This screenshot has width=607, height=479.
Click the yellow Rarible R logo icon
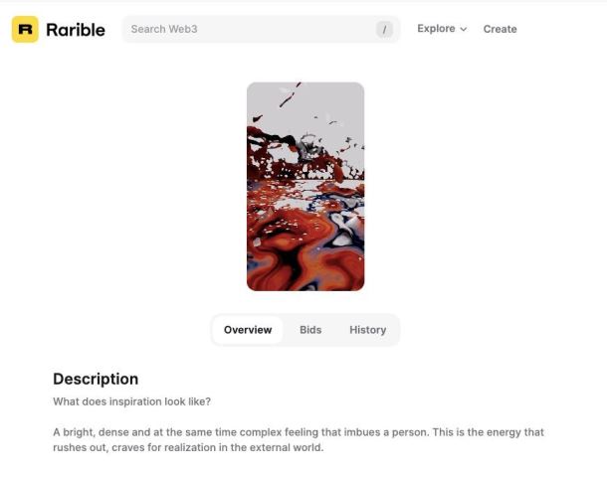[x=25, y=29]
